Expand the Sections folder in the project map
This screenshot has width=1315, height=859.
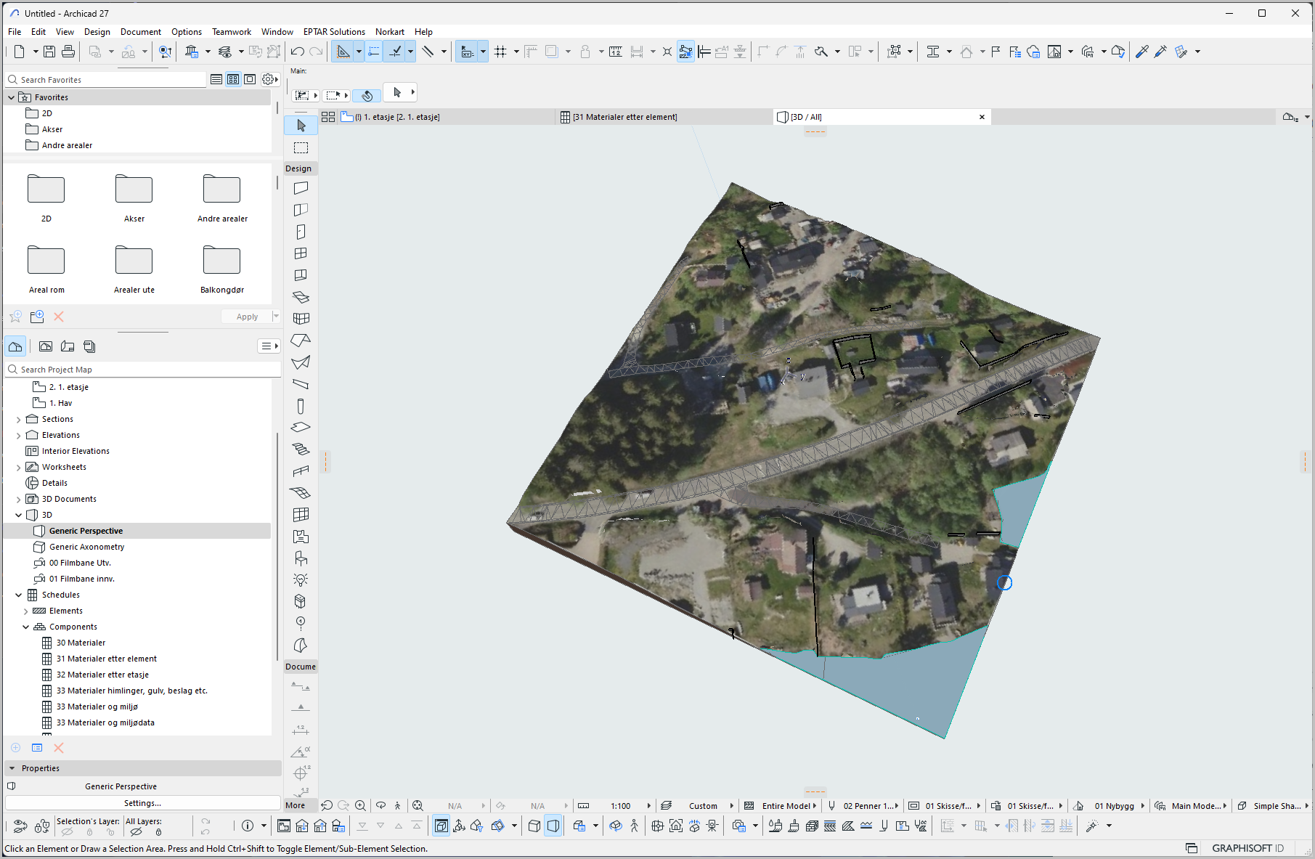pos(19,419)
